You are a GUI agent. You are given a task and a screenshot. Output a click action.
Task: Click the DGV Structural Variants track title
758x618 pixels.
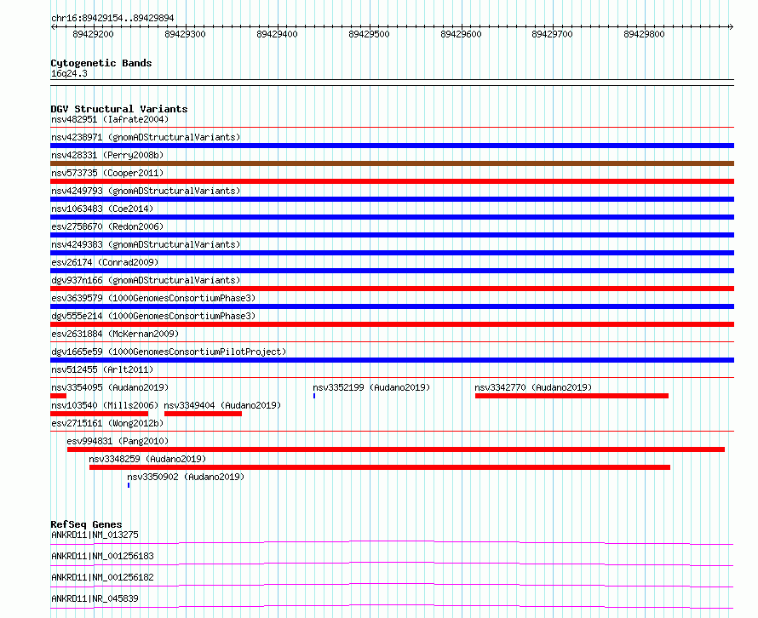tap(119, 109)
